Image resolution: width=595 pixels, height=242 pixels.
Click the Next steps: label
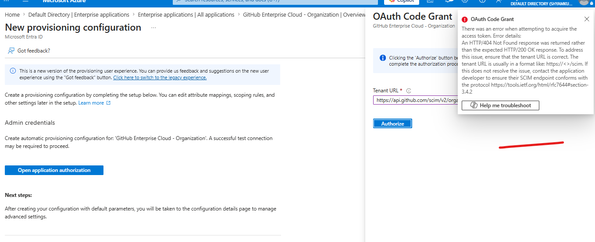point(18,195)
